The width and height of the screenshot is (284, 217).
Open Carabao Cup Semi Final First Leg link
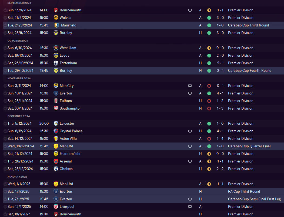click(x=254, y=199)
